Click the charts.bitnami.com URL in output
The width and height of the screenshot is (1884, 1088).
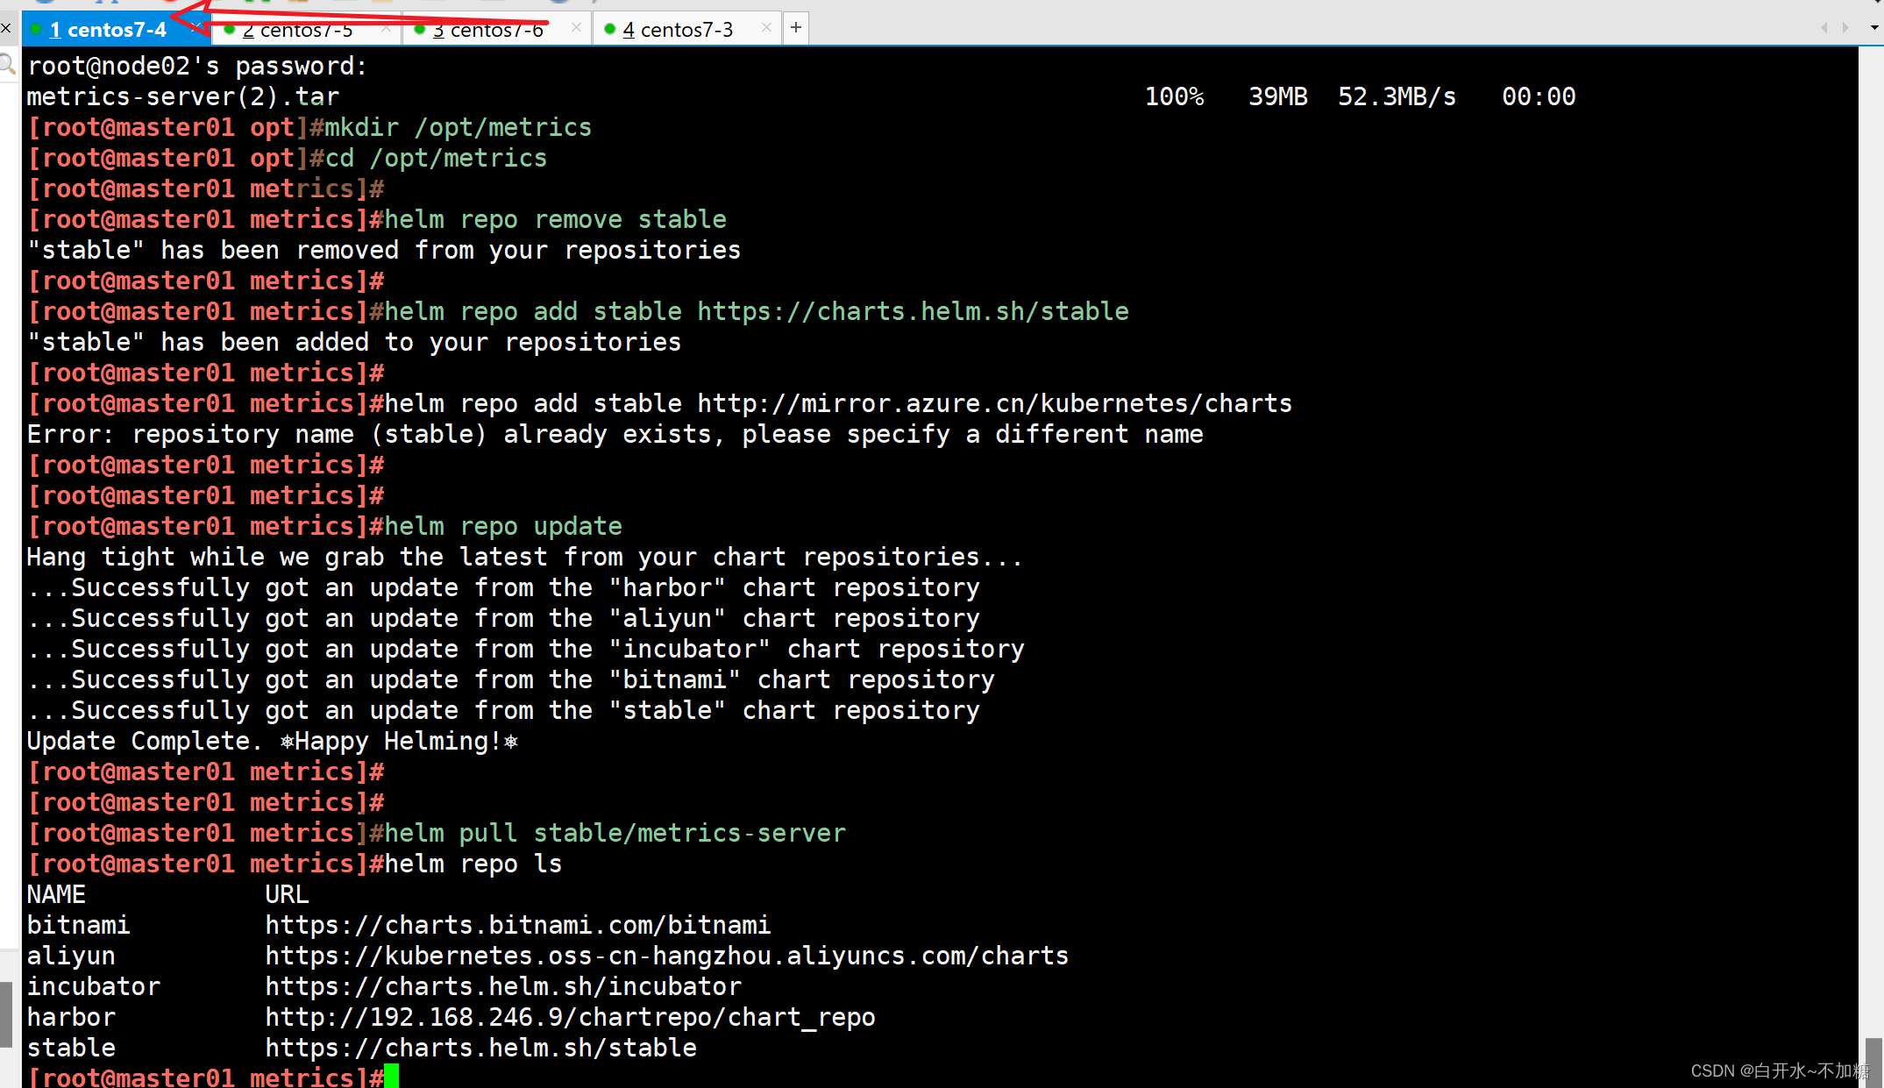click(x=517, y=925)
